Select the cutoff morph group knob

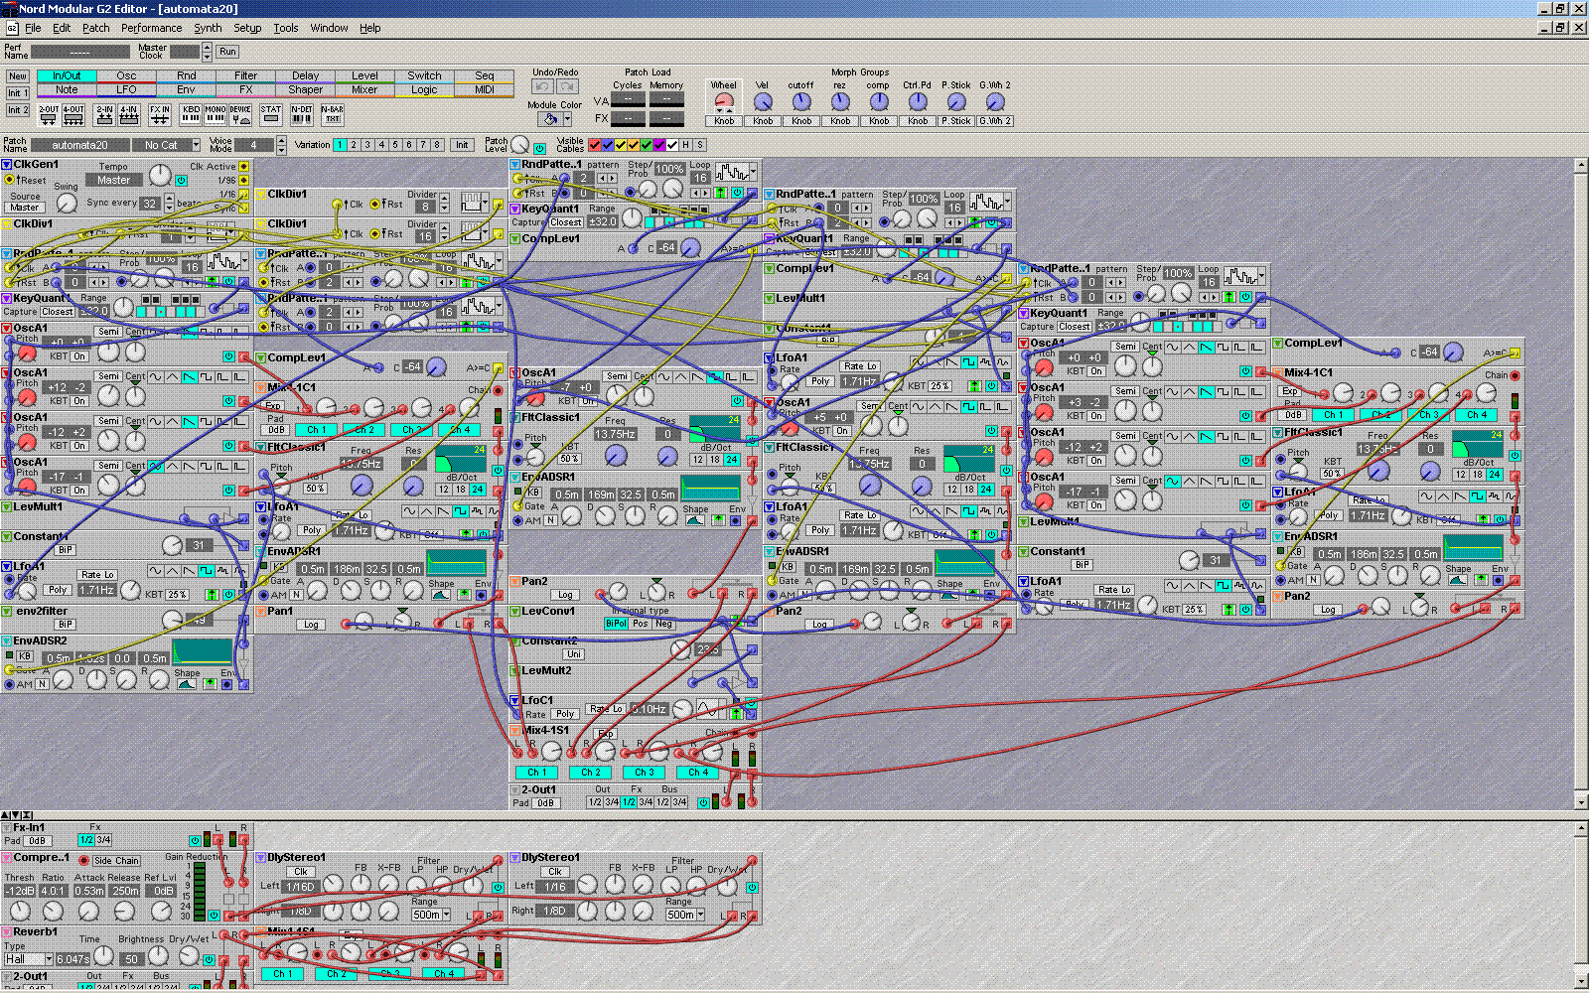point(801,101)
